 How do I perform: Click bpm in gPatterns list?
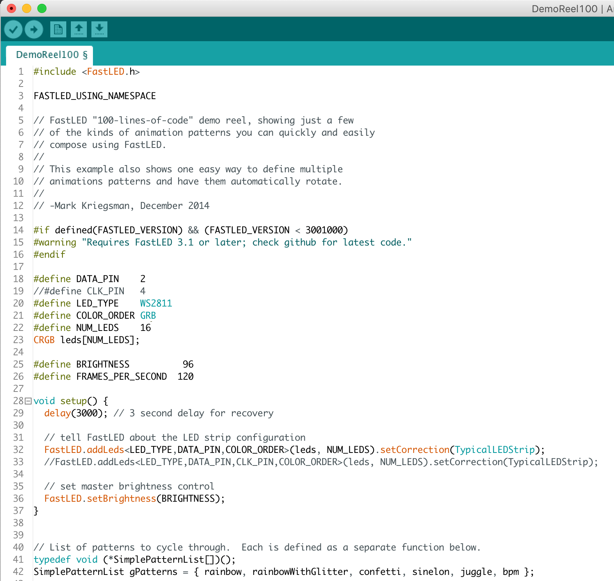[x=511, y=572]
